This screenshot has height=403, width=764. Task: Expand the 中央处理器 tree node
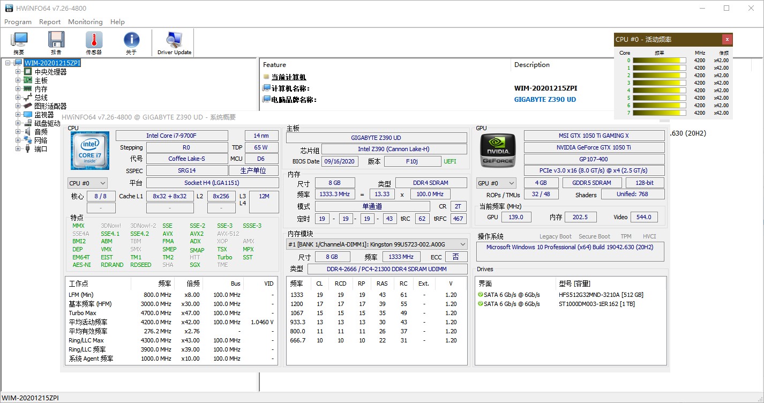(x=18, y=72)
